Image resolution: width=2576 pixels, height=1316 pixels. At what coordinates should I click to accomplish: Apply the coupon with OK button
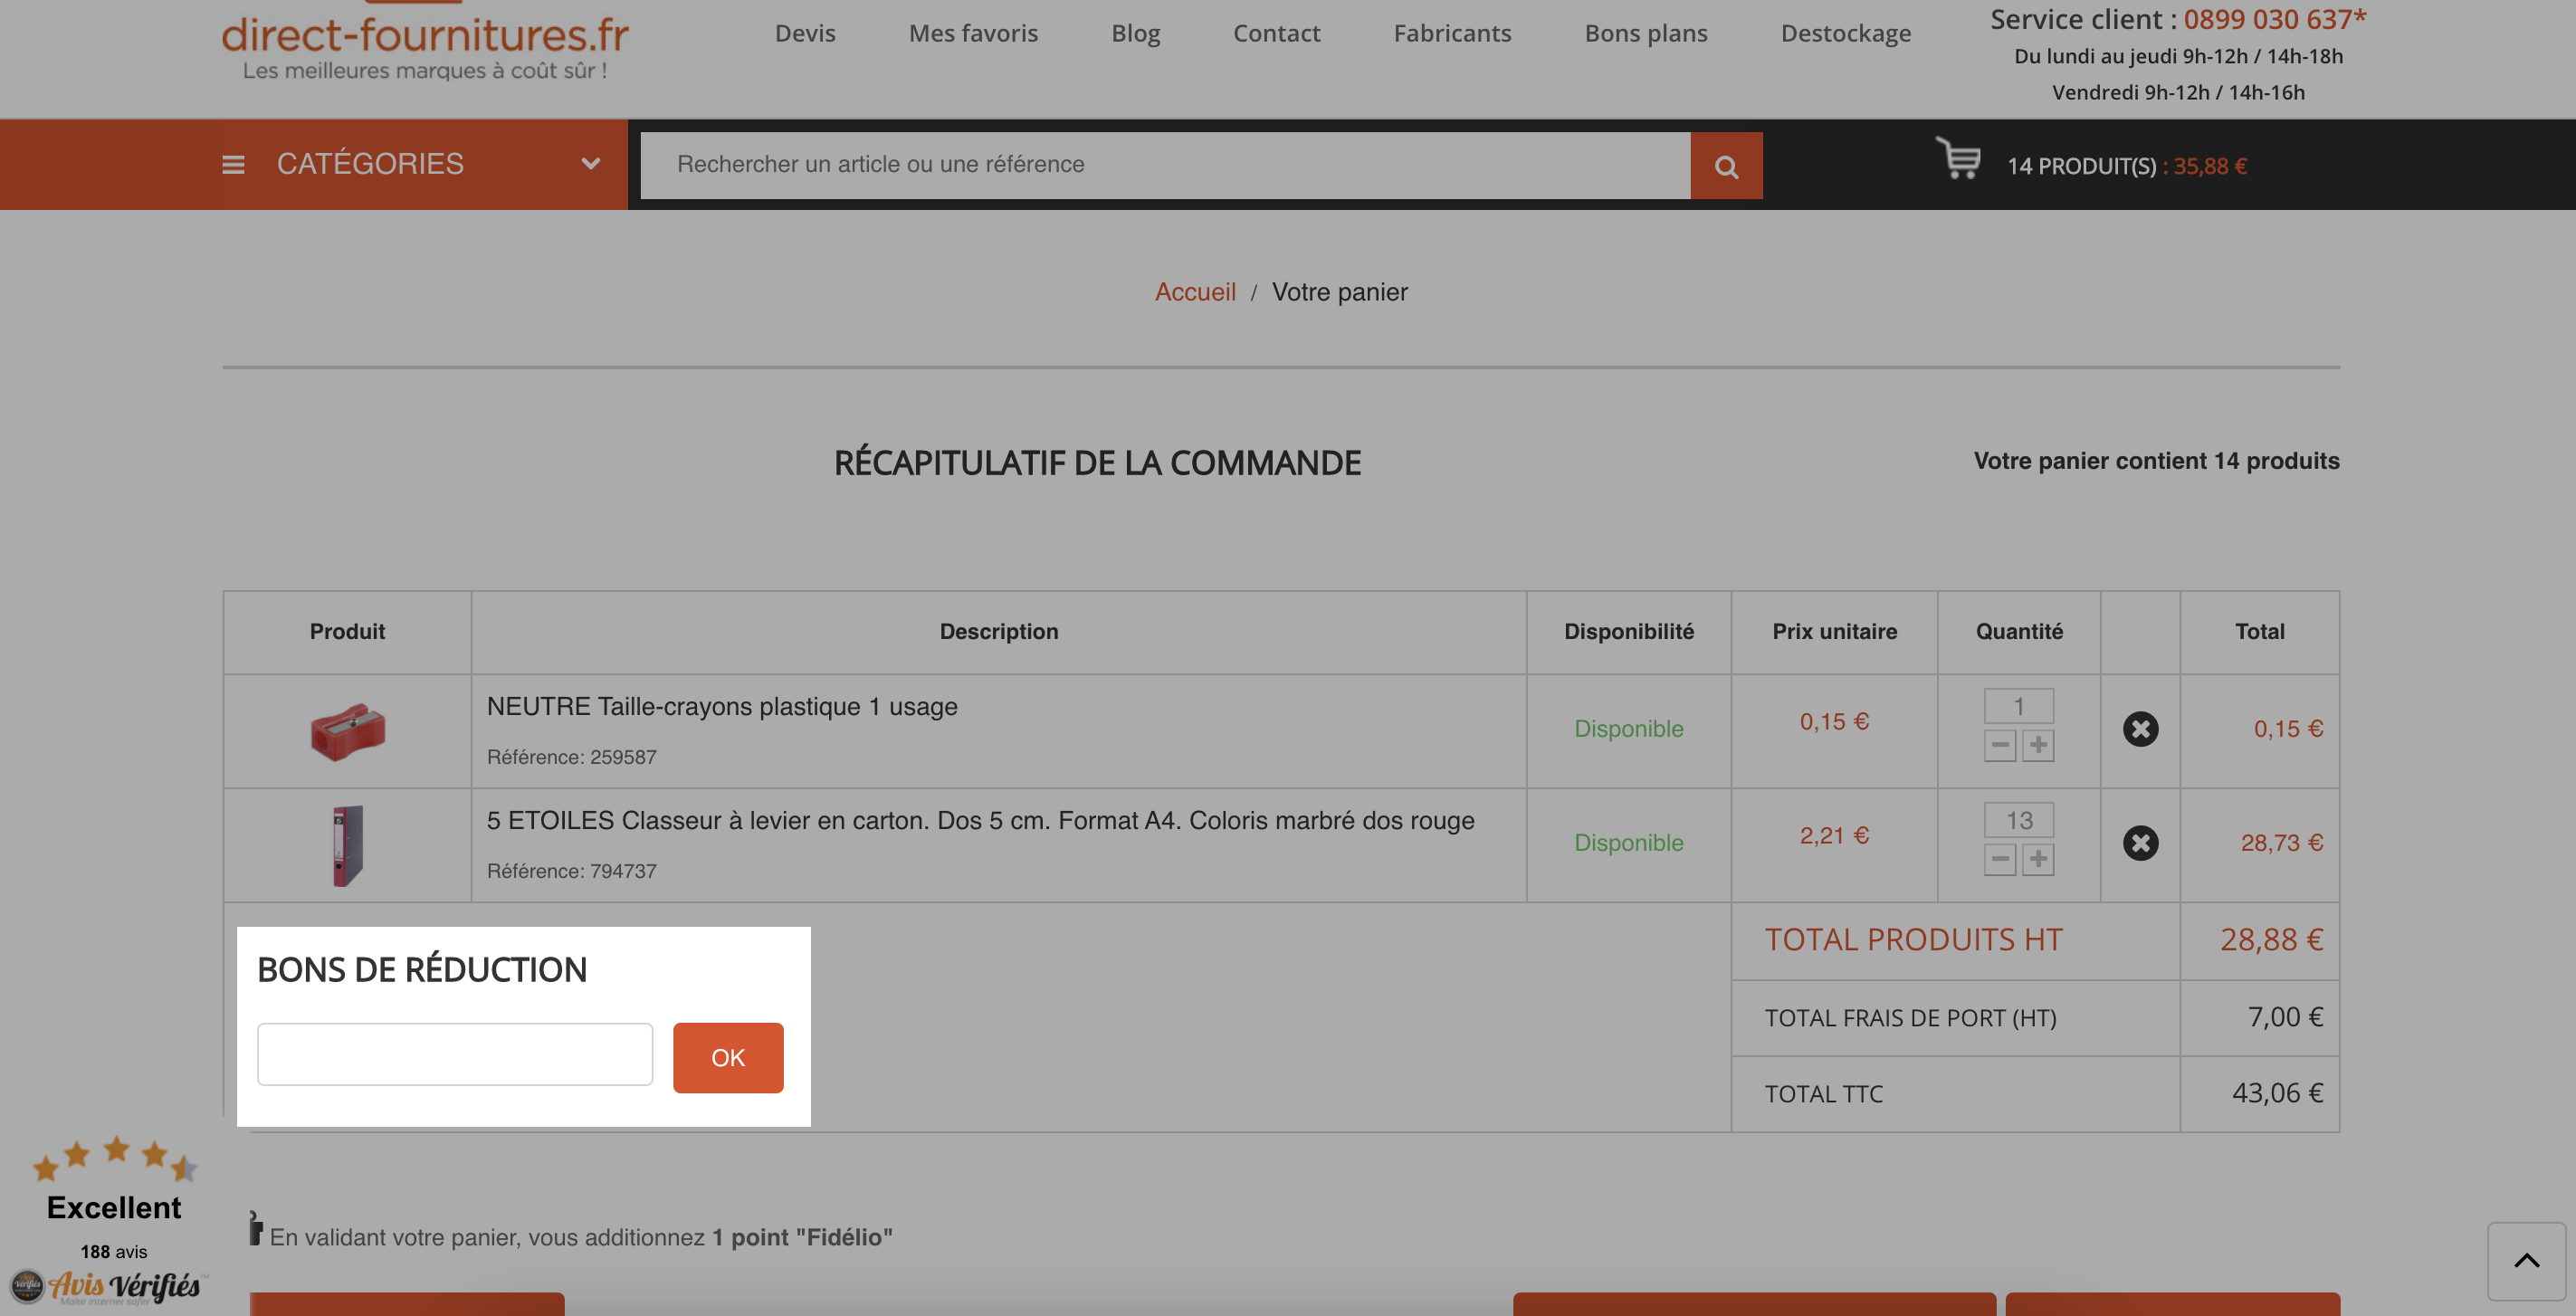pyautogui.click(x=728, y=1058)
